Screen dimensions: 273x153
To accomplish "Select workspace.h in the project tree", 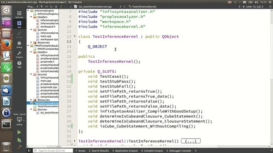I will click(48, 26).
